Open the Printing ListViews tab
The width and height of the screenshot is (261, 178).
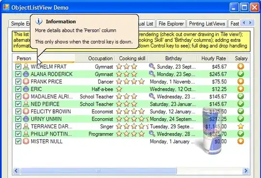tap(207, 24)
